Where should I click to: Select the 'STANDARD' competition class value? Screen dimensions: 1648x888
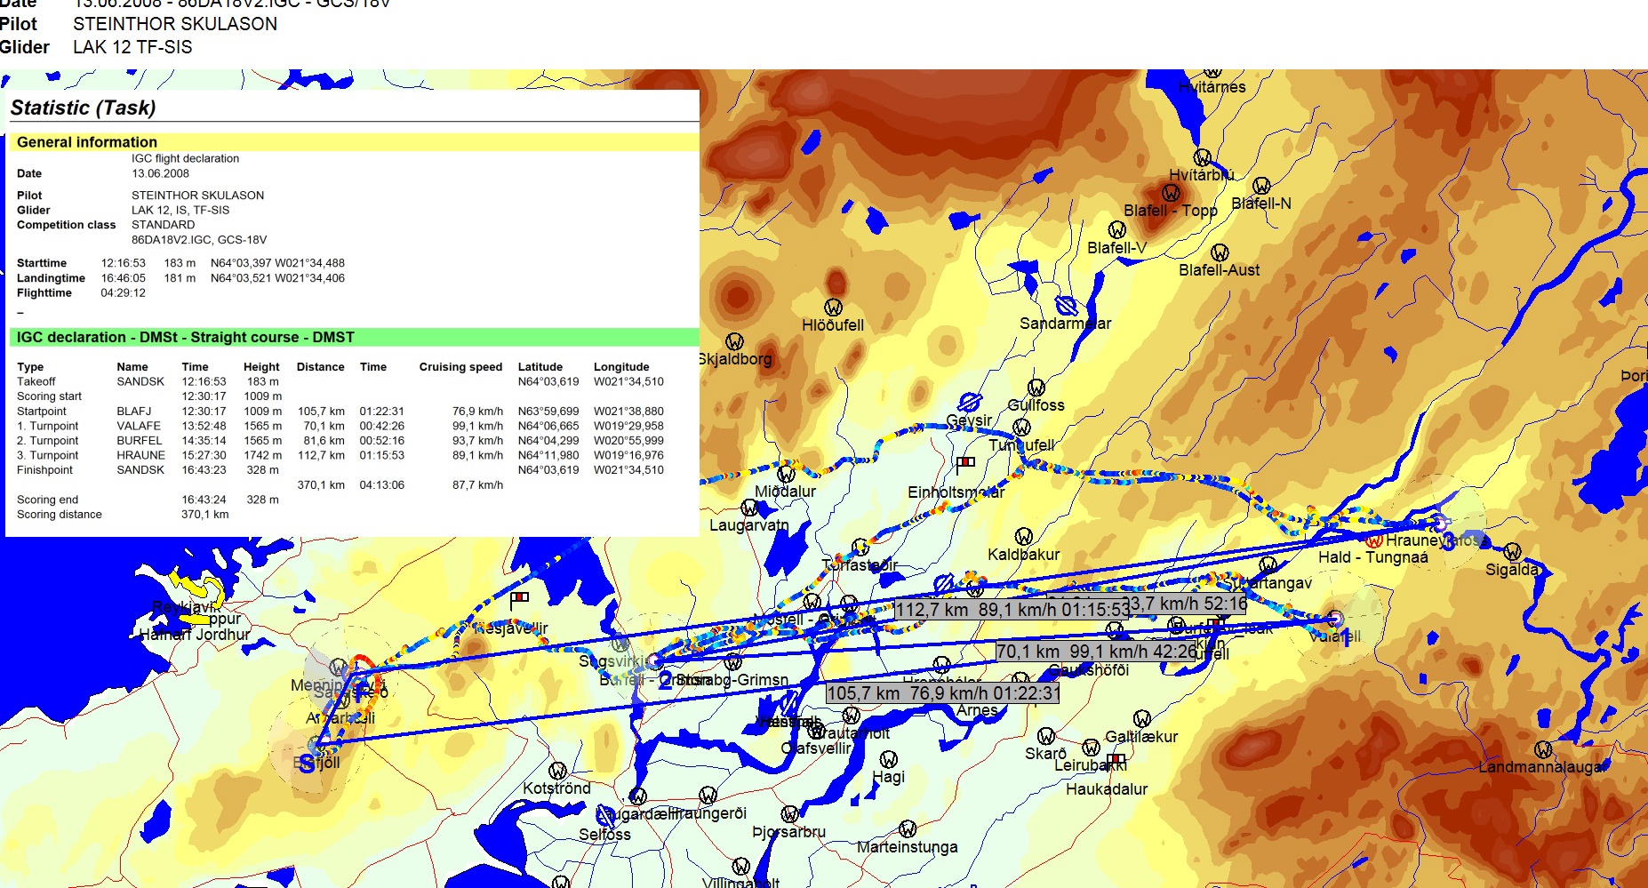(x=163, y=225)
